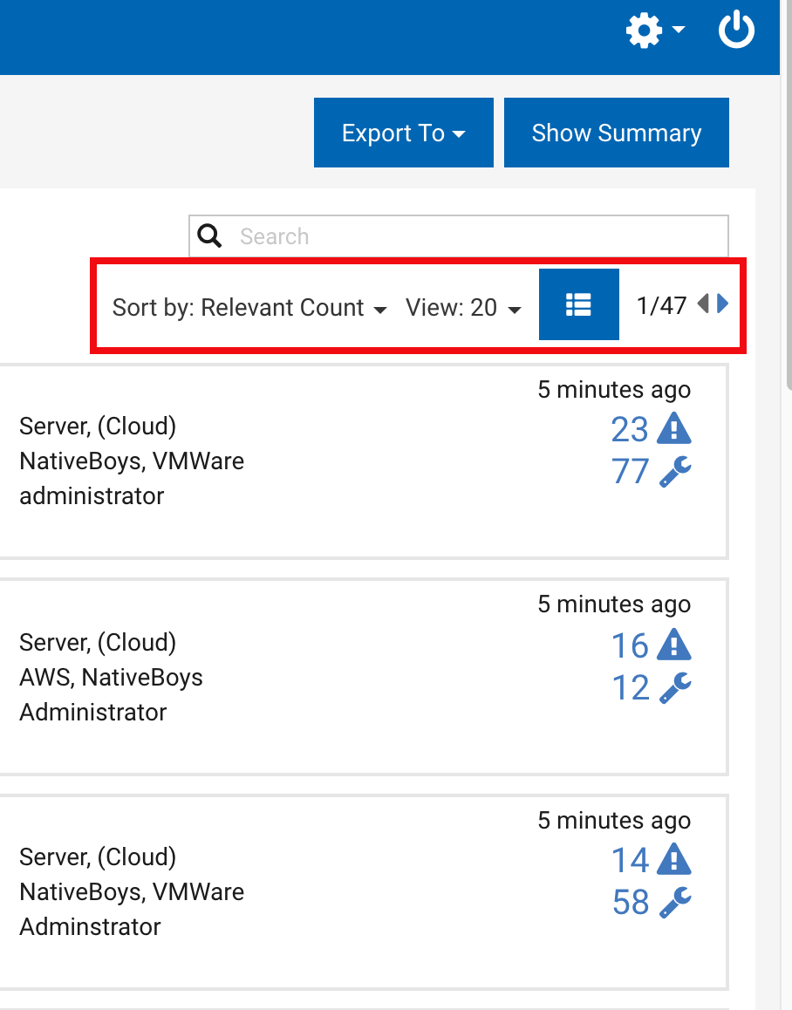Click the warning triangle showing 23 alerts
This screenshot has height=1010, width=792.
672,427
